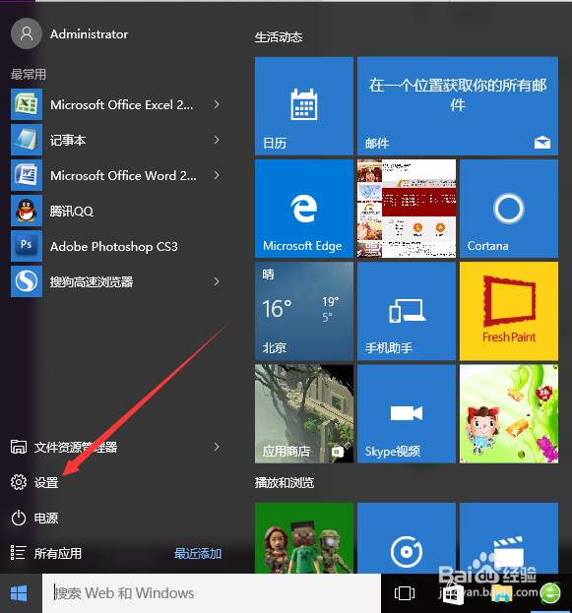
Task: Launch 搜狗高速浏览器 browser icon
Action: pyautogui.click(x=27, y=281)
